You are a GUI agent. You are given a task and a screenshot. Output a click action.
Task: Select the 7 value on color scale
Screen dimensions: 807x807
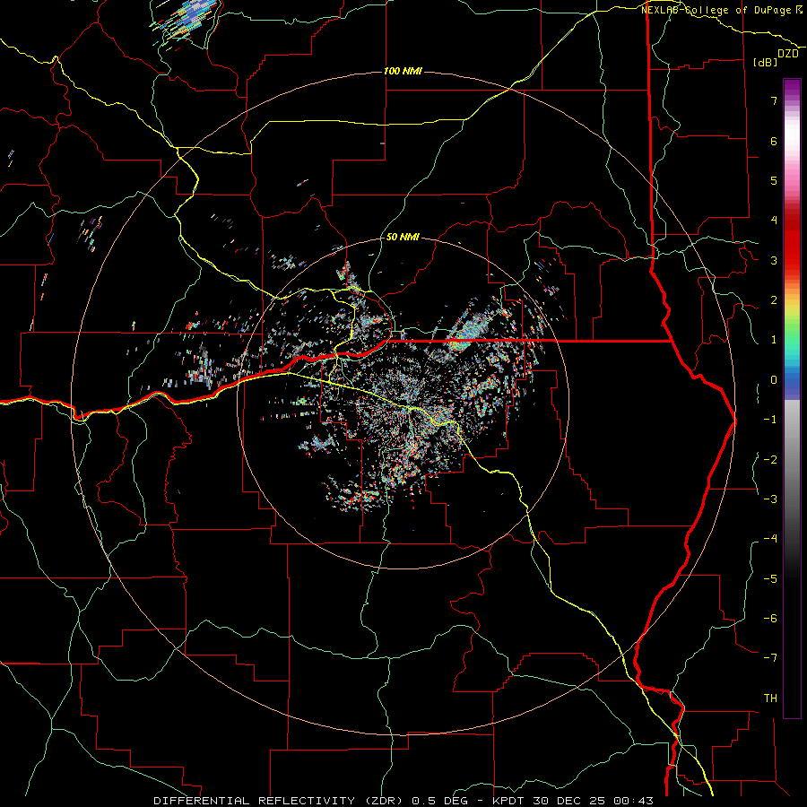coord(774,100)
